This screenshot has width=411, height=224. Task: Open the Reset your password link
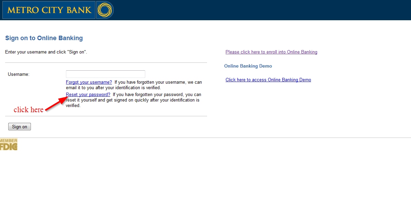click(88, 95)
